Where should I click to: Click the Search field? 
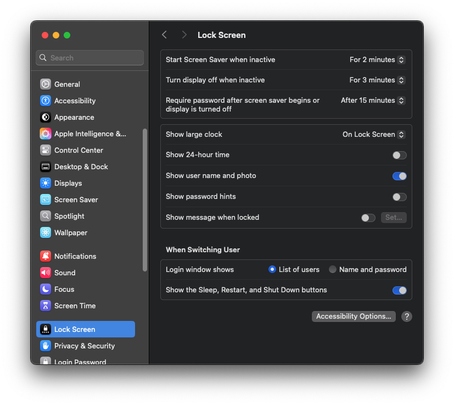pyautogui.click(x=90, y=58)
